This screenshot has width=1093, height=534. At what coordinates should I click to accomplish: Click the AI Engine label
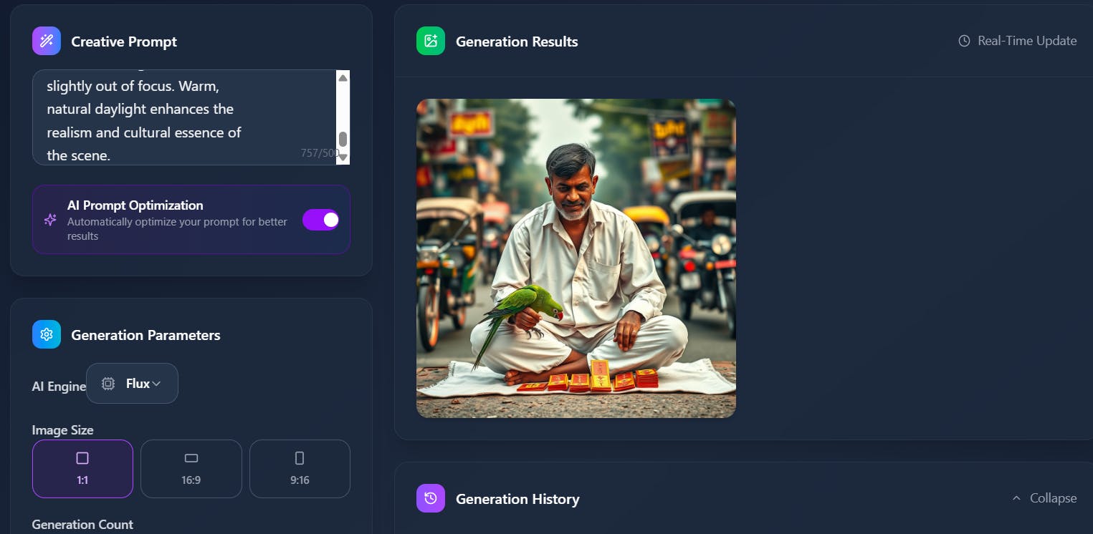pos(59,387)
